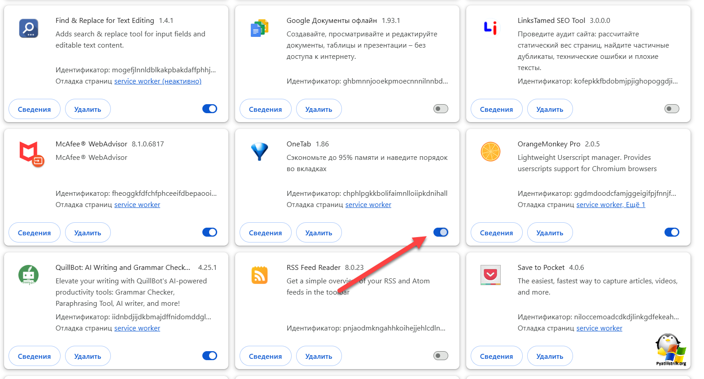Click the Google Документы офлайн icon
Screen dimensions: 704x379
259,28
